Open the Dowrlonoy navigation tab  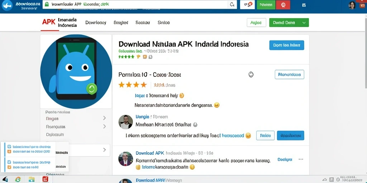tap(95, 23)
